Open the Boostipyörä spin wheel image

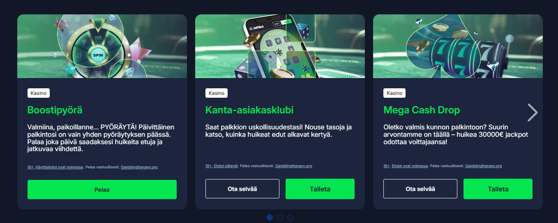click(102, 46)
